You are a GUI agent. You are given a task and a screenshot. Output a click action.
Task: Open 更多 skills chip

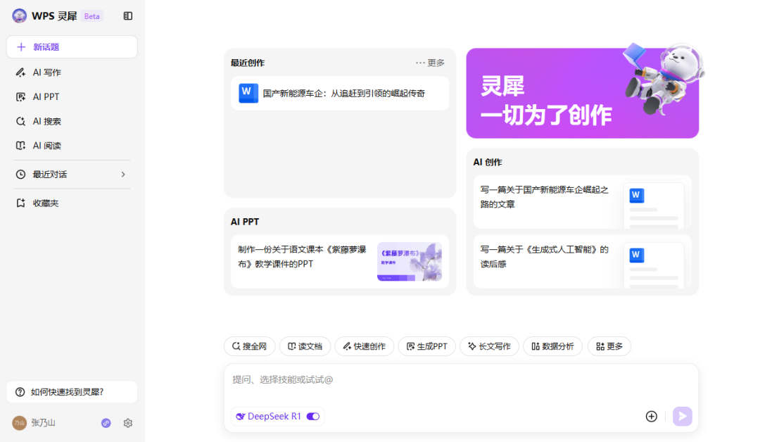click(609, 346)
